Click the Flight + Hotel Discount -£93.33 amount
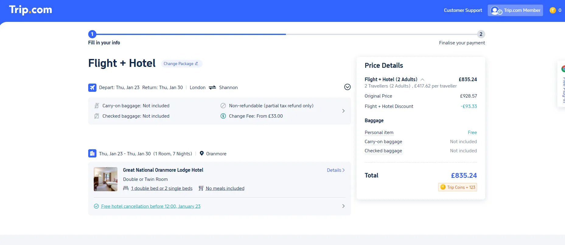The height and width of the screenshot is (245, 565). pyautogui.click(x=469, y=106)
